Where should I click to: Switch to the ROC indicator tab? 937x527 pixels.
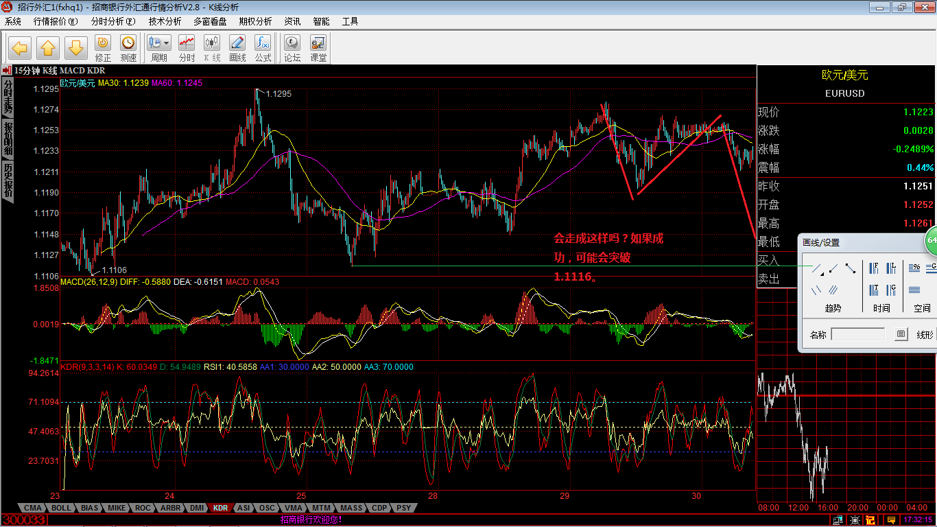(x=143, y=508)
